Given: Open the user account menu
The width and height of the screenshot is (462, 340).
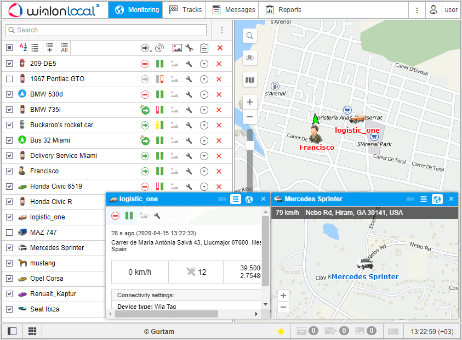Looking at the screenshot, I should (x=451, y=10).
